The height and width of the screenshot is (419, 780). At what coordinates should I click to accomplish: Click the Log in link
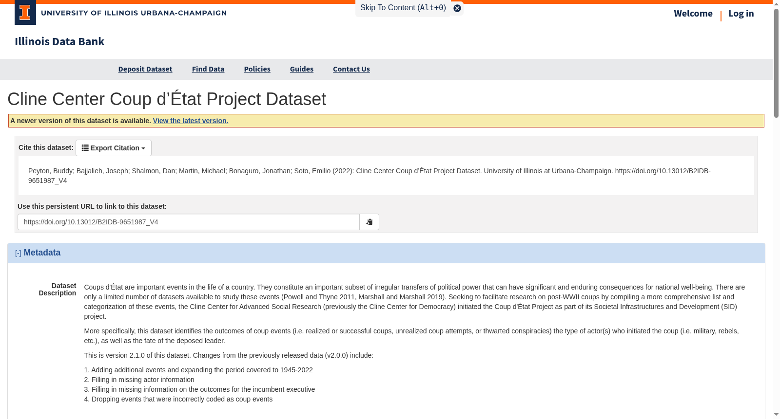(741, 14)
